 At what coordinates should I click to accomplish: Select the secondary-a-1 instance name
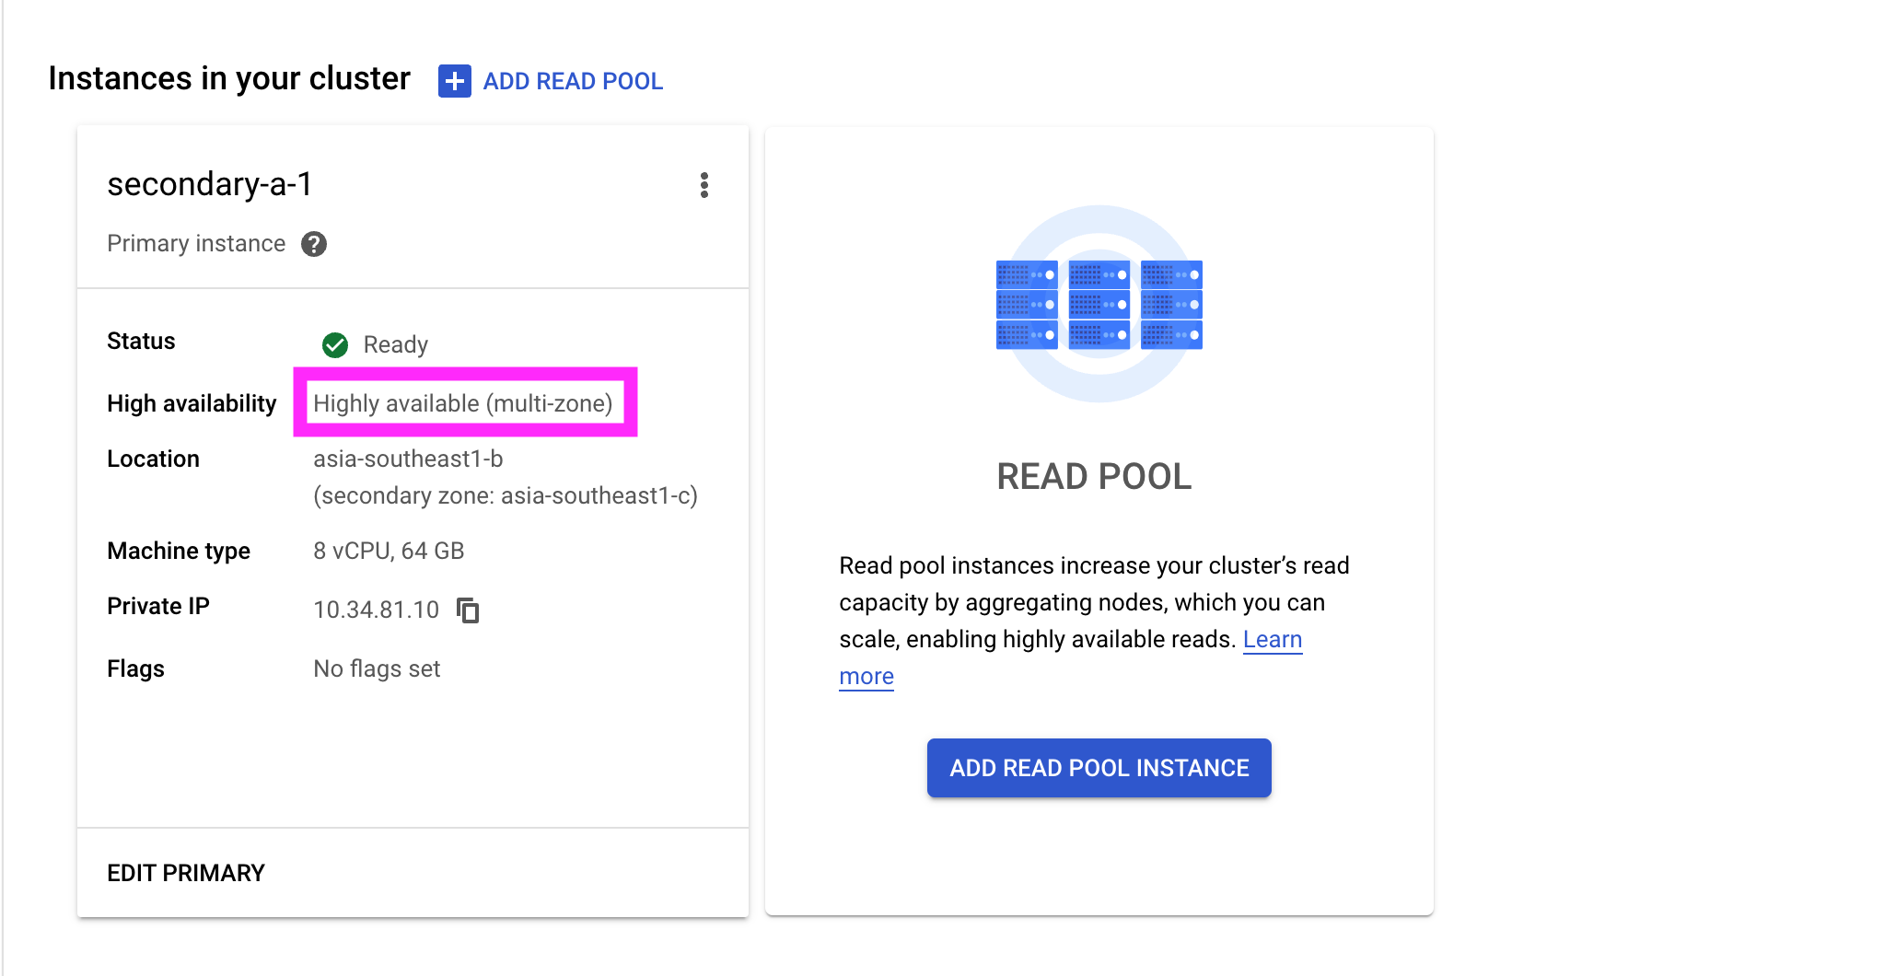tap(210, 184)
